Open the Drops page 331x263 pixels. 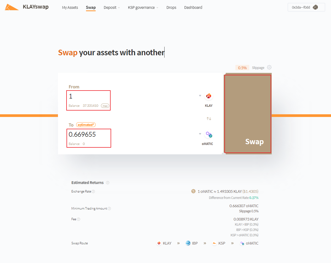(x=171, y=7)
